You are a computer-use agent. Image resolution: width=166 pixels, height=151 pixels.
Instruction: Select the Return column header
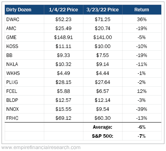click(x=142, y=10)
